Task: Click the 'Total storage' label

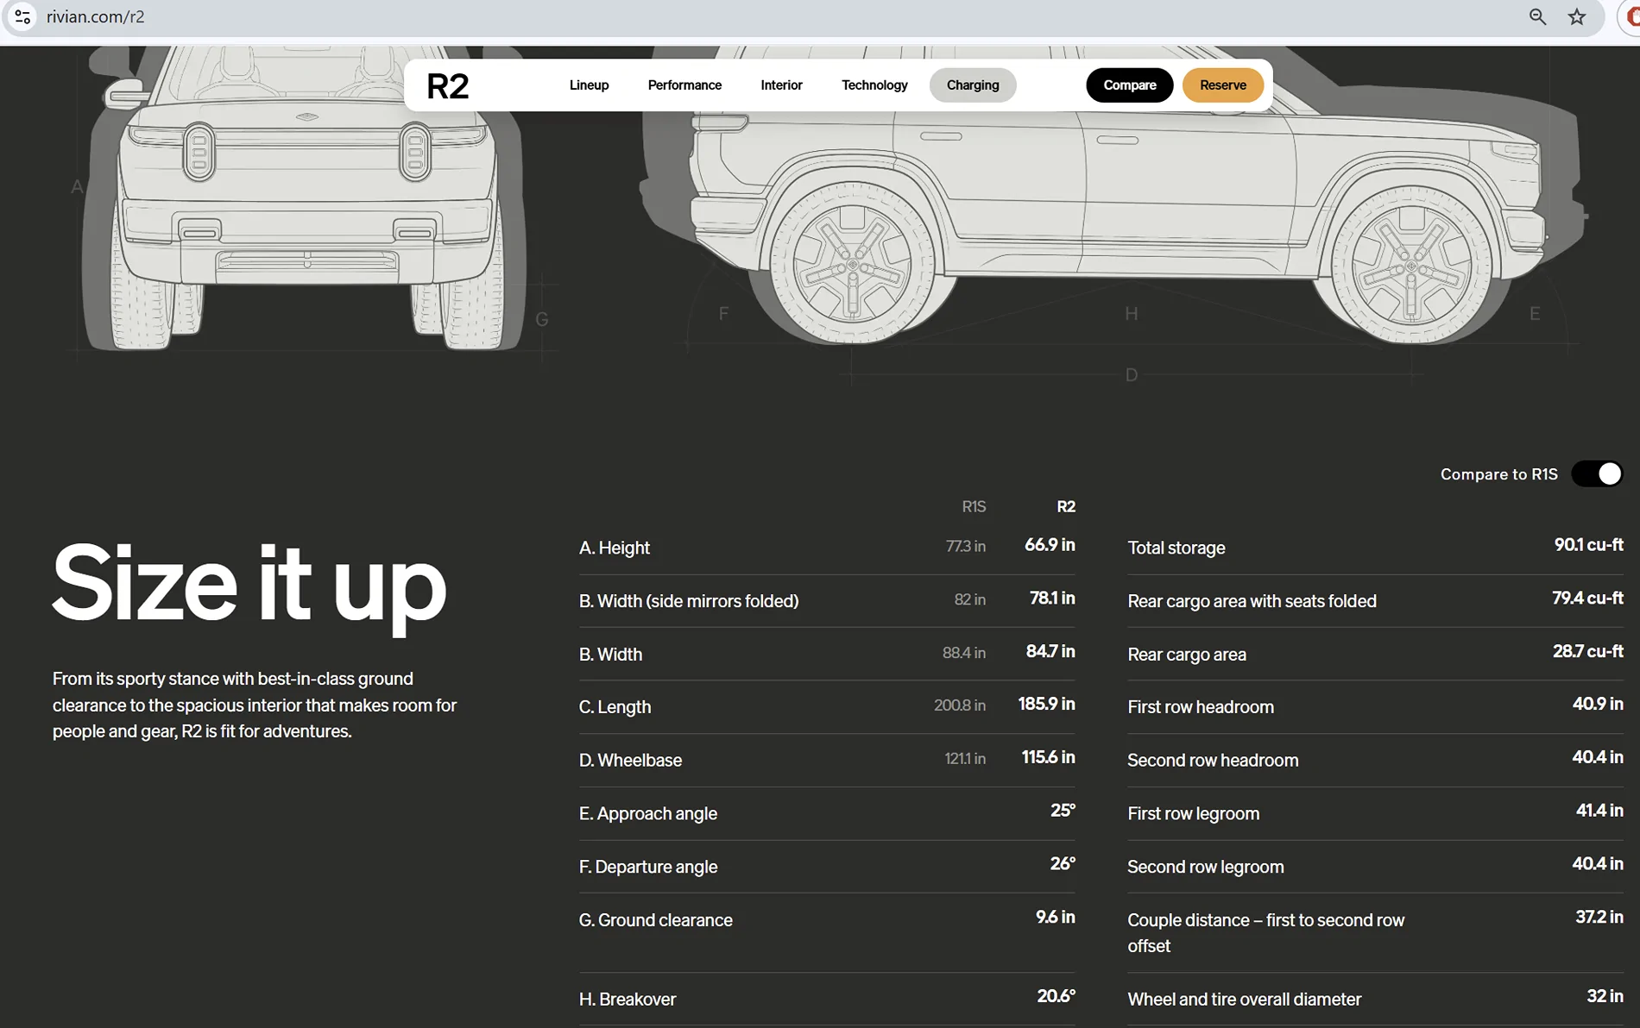Action: [1176, 548]
